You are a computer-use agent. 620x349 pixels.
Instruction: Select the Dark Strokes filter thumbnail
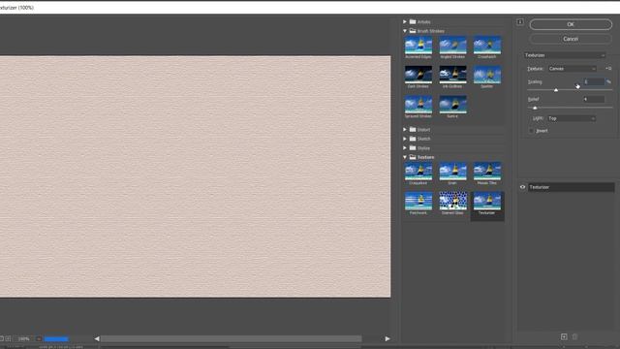[x=418, y=75]
